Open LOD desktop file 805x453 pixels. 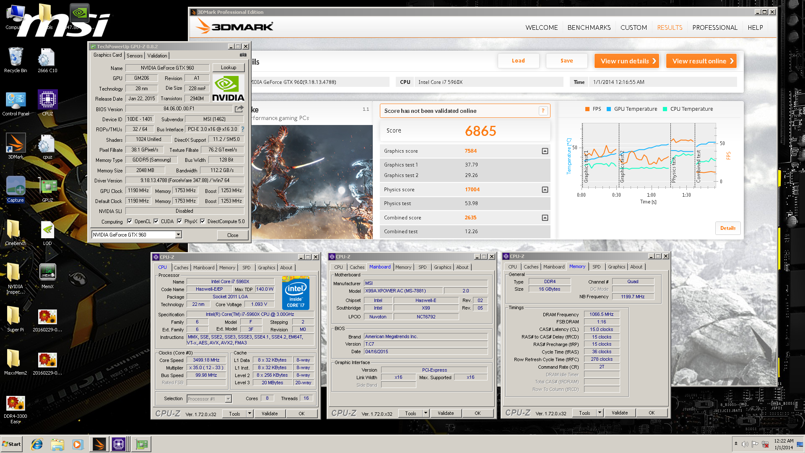tap(47, 233)
